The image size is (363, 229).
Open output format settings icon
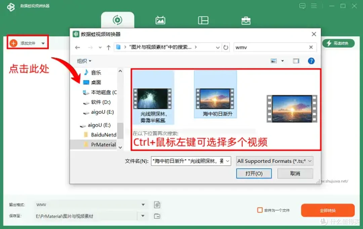point(157,205)
